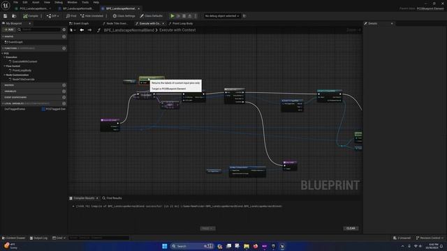Navigate forward in graph history
The image size is (447, 251).
coord(89,30)
